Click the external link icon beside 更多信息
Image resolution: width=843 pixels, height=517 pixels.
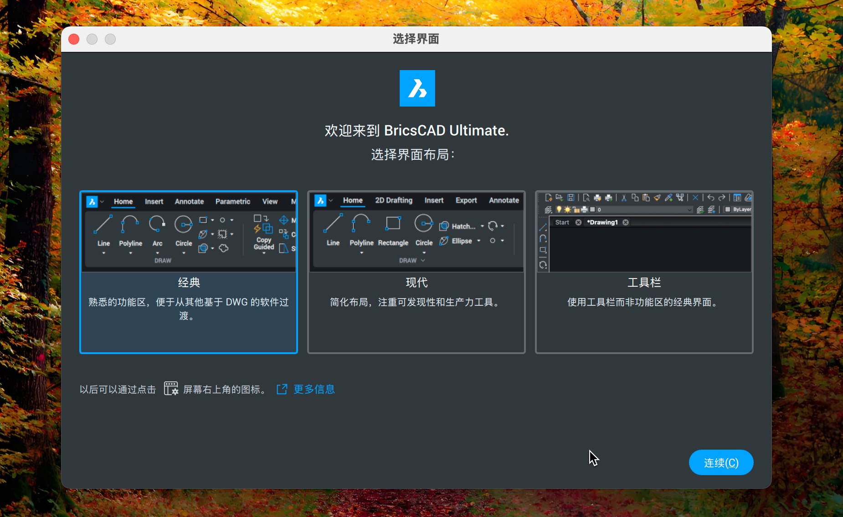pyautogui.click(x=282, y=389)
